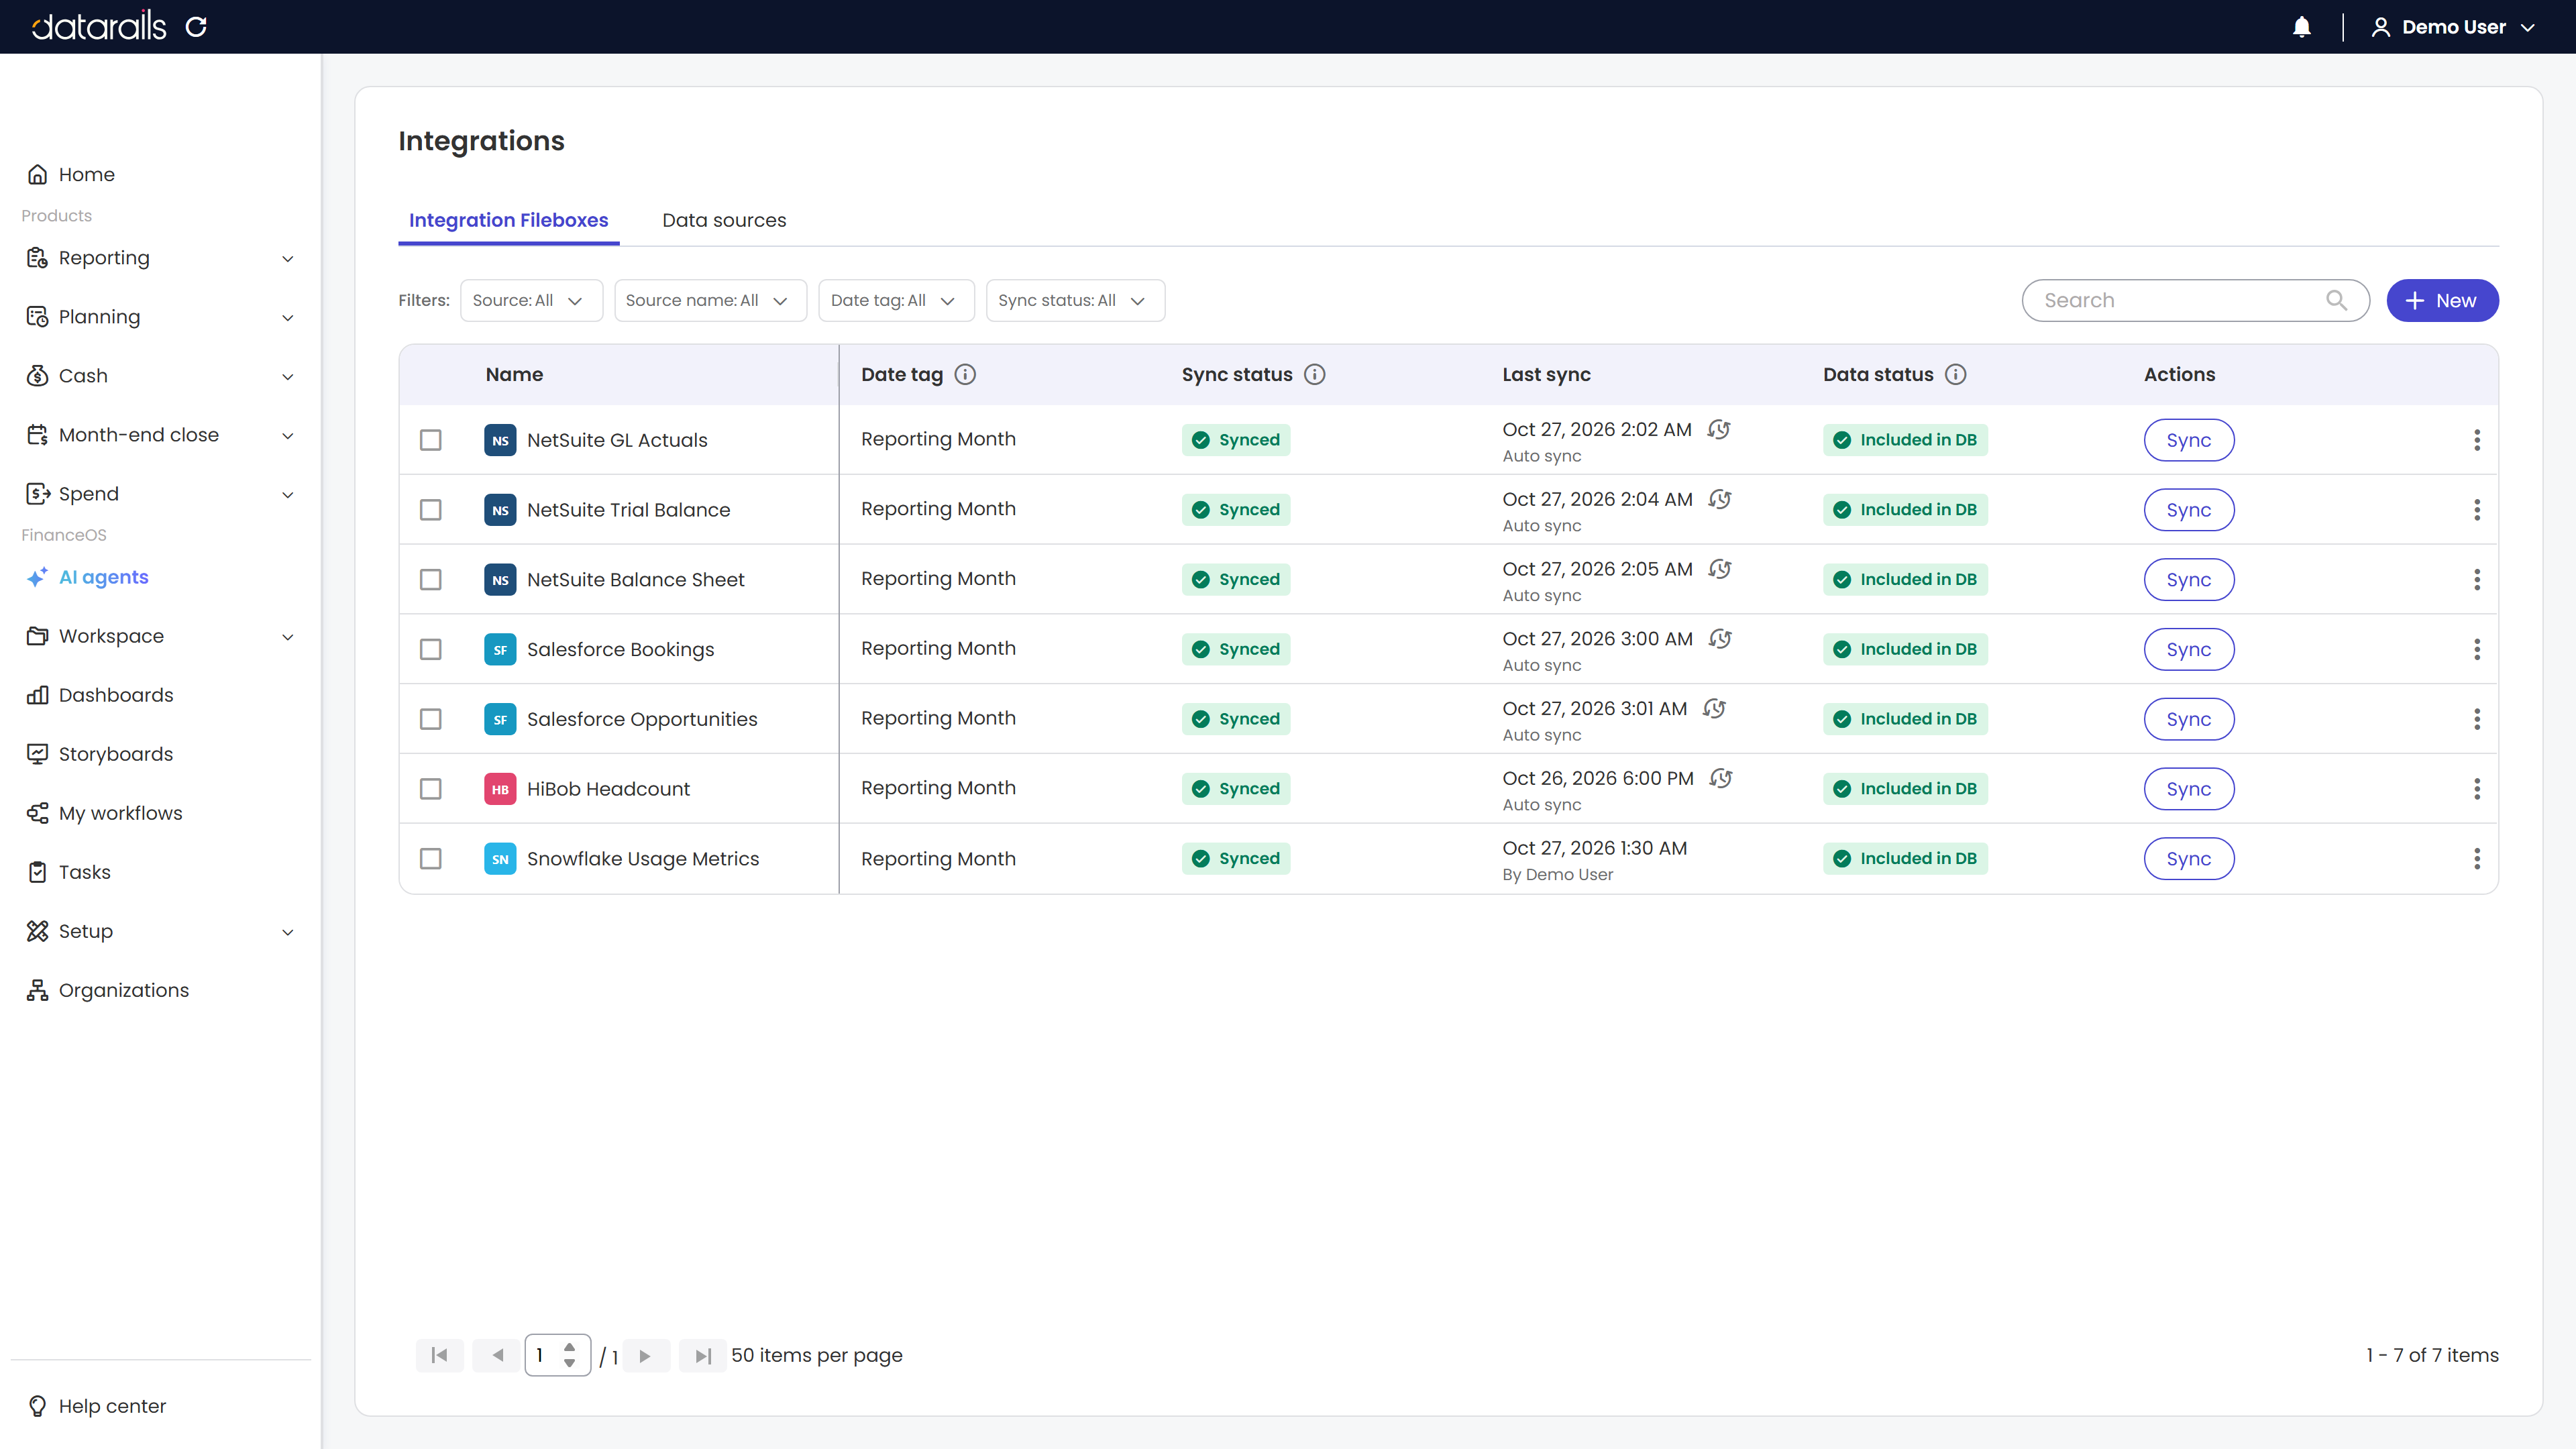Tick the HiBob Headcount checkbox
Screen dimensions: 2576x1449
point(431,789)
